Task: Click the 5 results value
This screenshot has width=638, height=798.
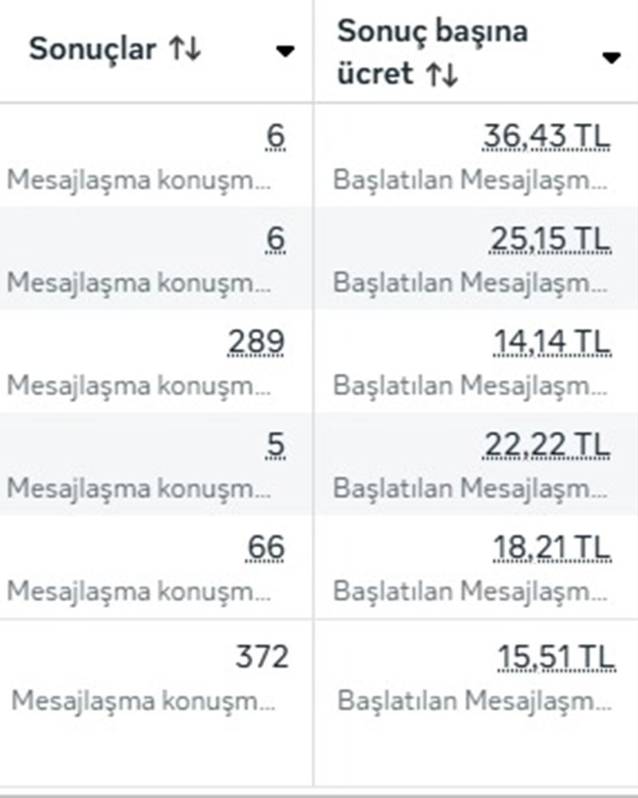Action: (275, 445)
